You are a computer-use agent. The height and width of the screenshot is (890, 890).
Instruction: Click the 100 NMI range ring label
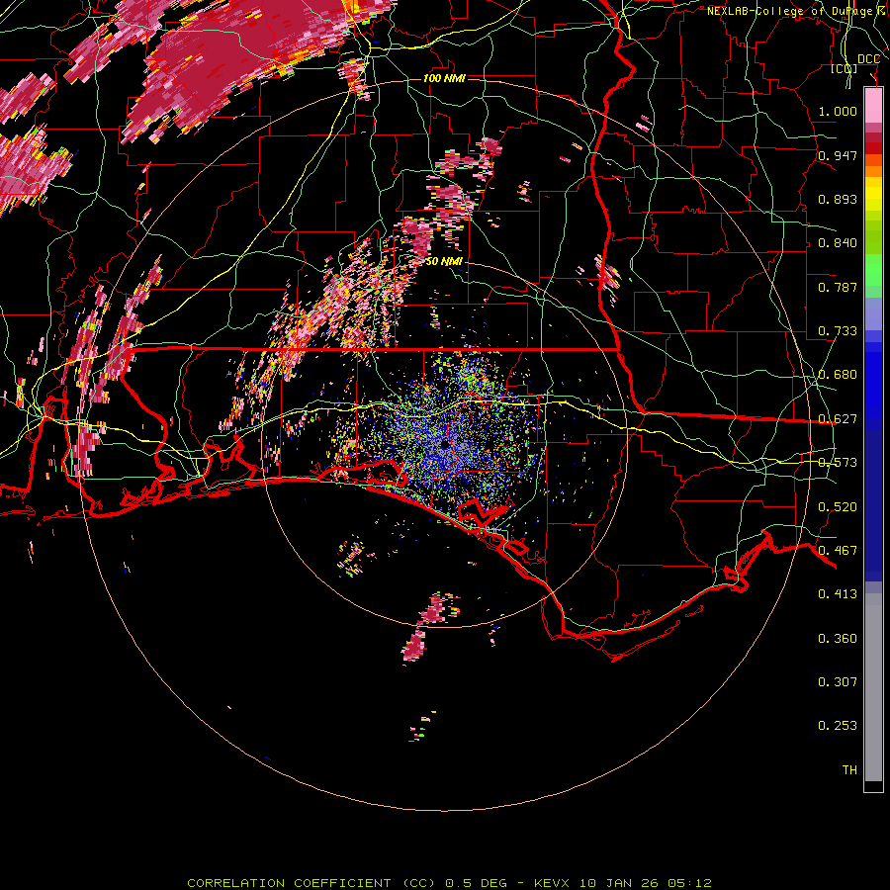click(x=444, y=78)
